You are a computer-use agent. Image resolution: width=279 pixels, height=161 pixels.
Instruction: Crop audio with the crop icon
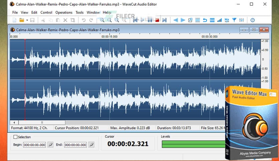click(73, 20)
